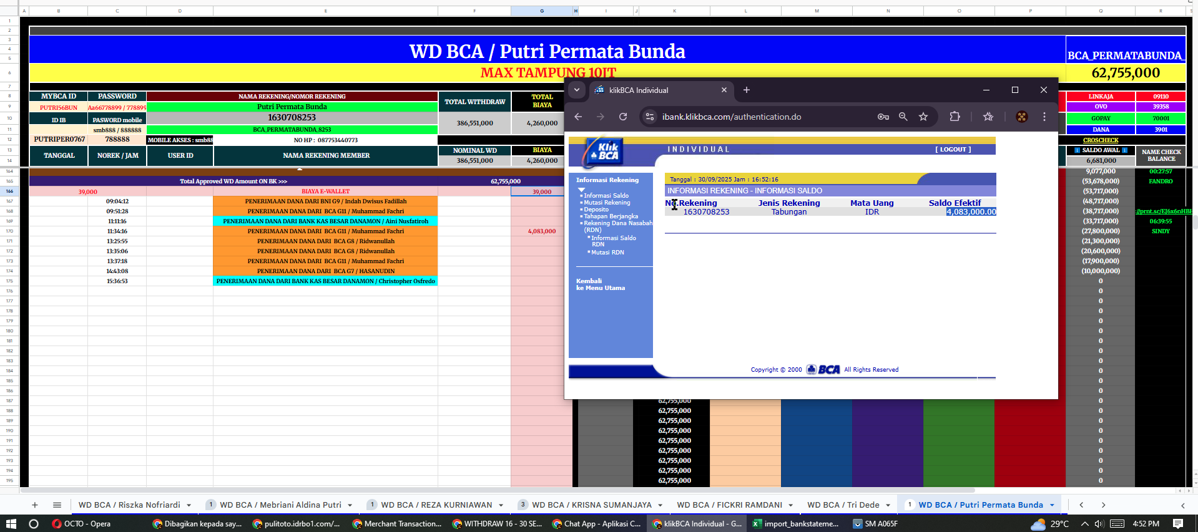
Task: Click the KlikBCA logo
Action: [x=604, y=152]
